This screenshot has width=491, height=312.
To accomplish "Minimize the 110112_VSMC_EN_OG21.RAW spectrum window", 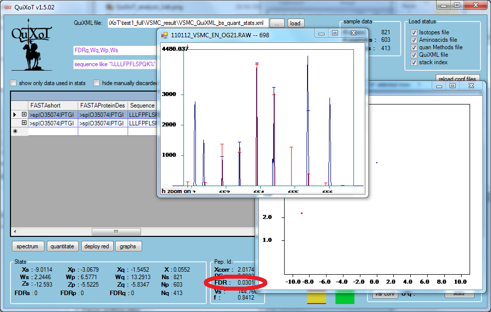I will (322, 33).
